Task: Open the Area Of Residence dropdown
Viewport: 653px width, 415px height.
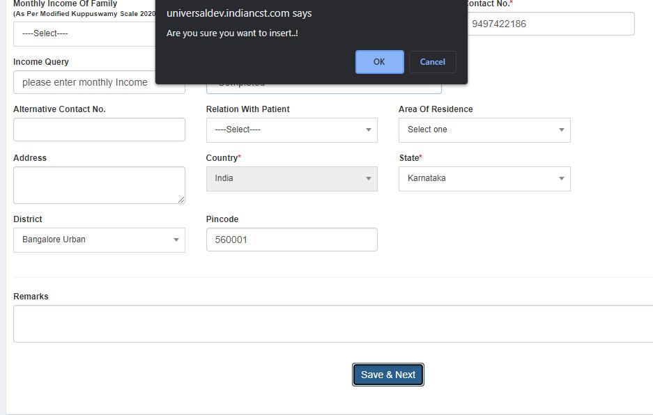Action: pyautogui.click(x=484, y=130)
